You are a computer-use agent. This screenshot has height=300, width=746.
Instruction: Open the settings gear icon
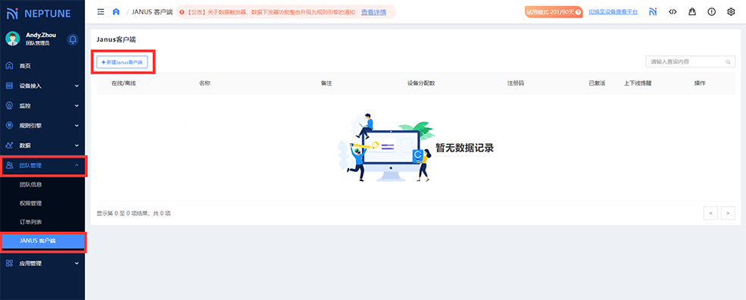tap(732, 12)
